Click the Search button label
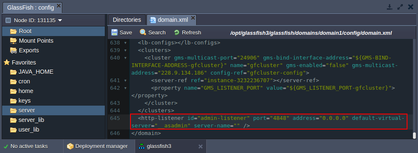Image resolution: width=418 pixels, height=153 pixels. (x=157, y=32)
